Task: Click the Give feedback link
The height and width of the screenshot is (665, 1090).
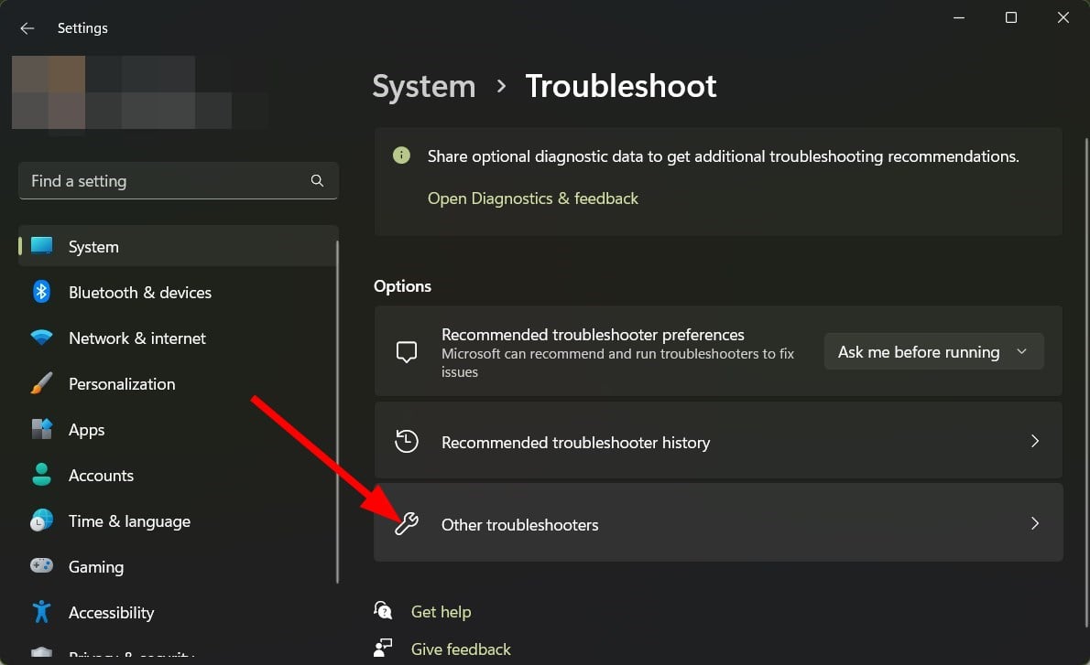Action: pos(461,649)
